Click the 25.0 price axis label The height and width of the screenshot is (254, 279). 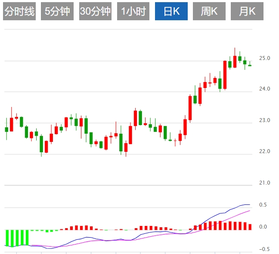(x=264, y=58)
